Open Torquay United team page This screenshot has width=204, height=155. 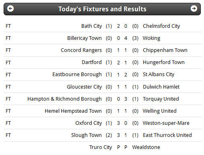161,99
